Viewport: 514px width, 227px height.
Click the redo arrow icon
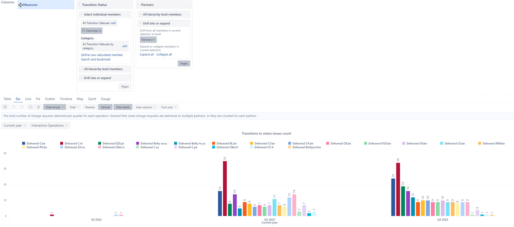pyautogui.click(x=22, y=107)
